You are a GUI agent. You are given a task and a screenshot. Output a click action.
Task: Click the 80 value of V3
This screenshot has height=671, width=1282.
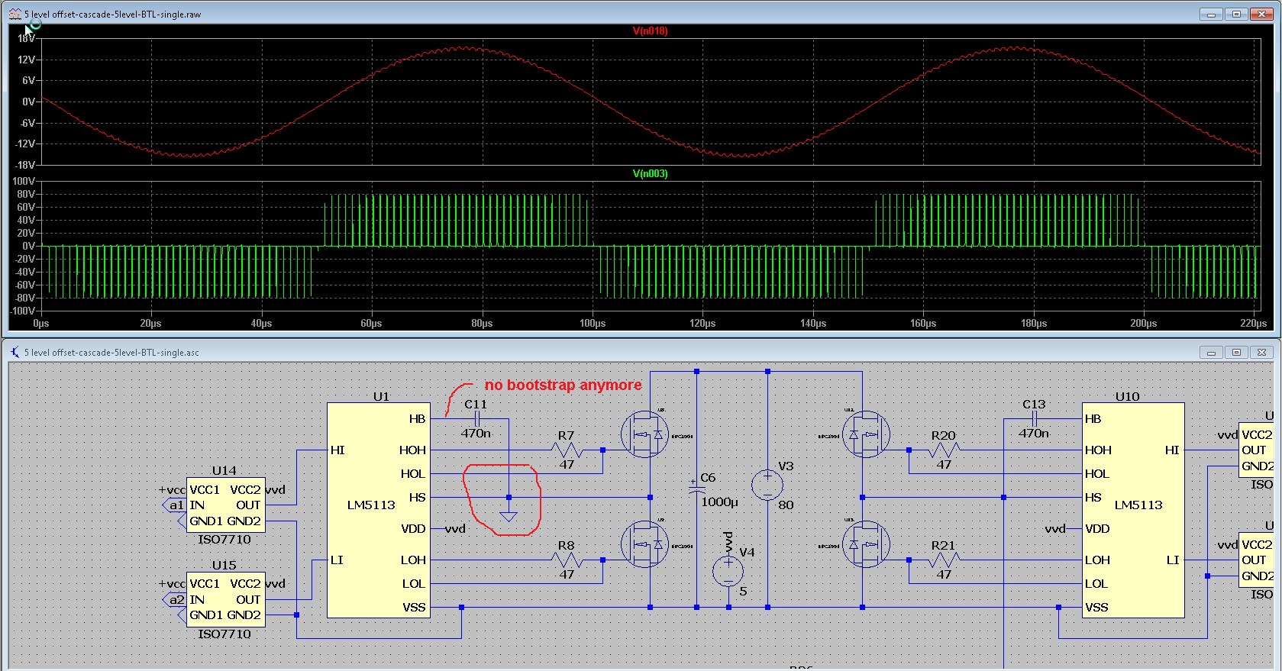786,505
